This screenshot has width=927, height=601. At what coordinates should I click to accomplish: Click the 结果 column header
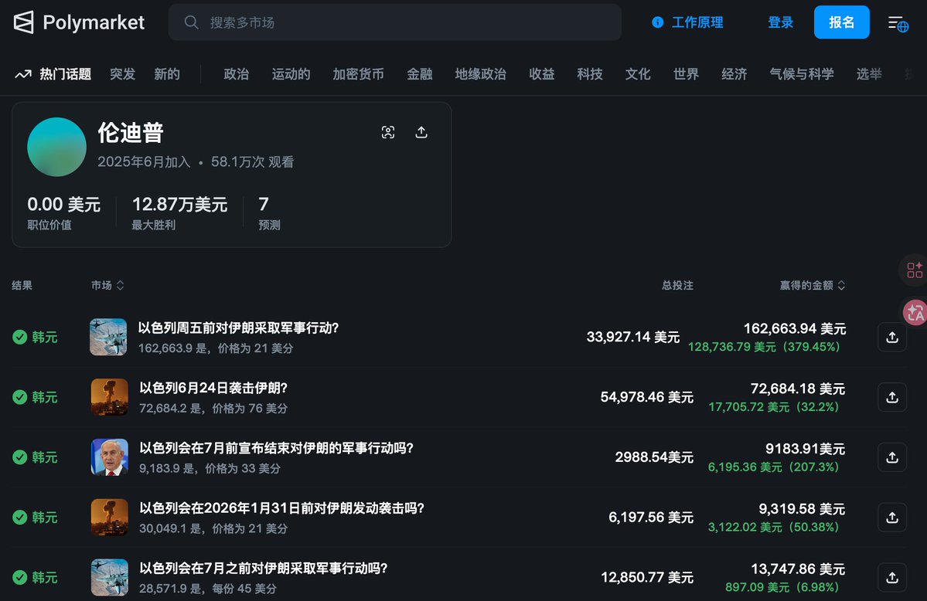(x=22, y=285)
